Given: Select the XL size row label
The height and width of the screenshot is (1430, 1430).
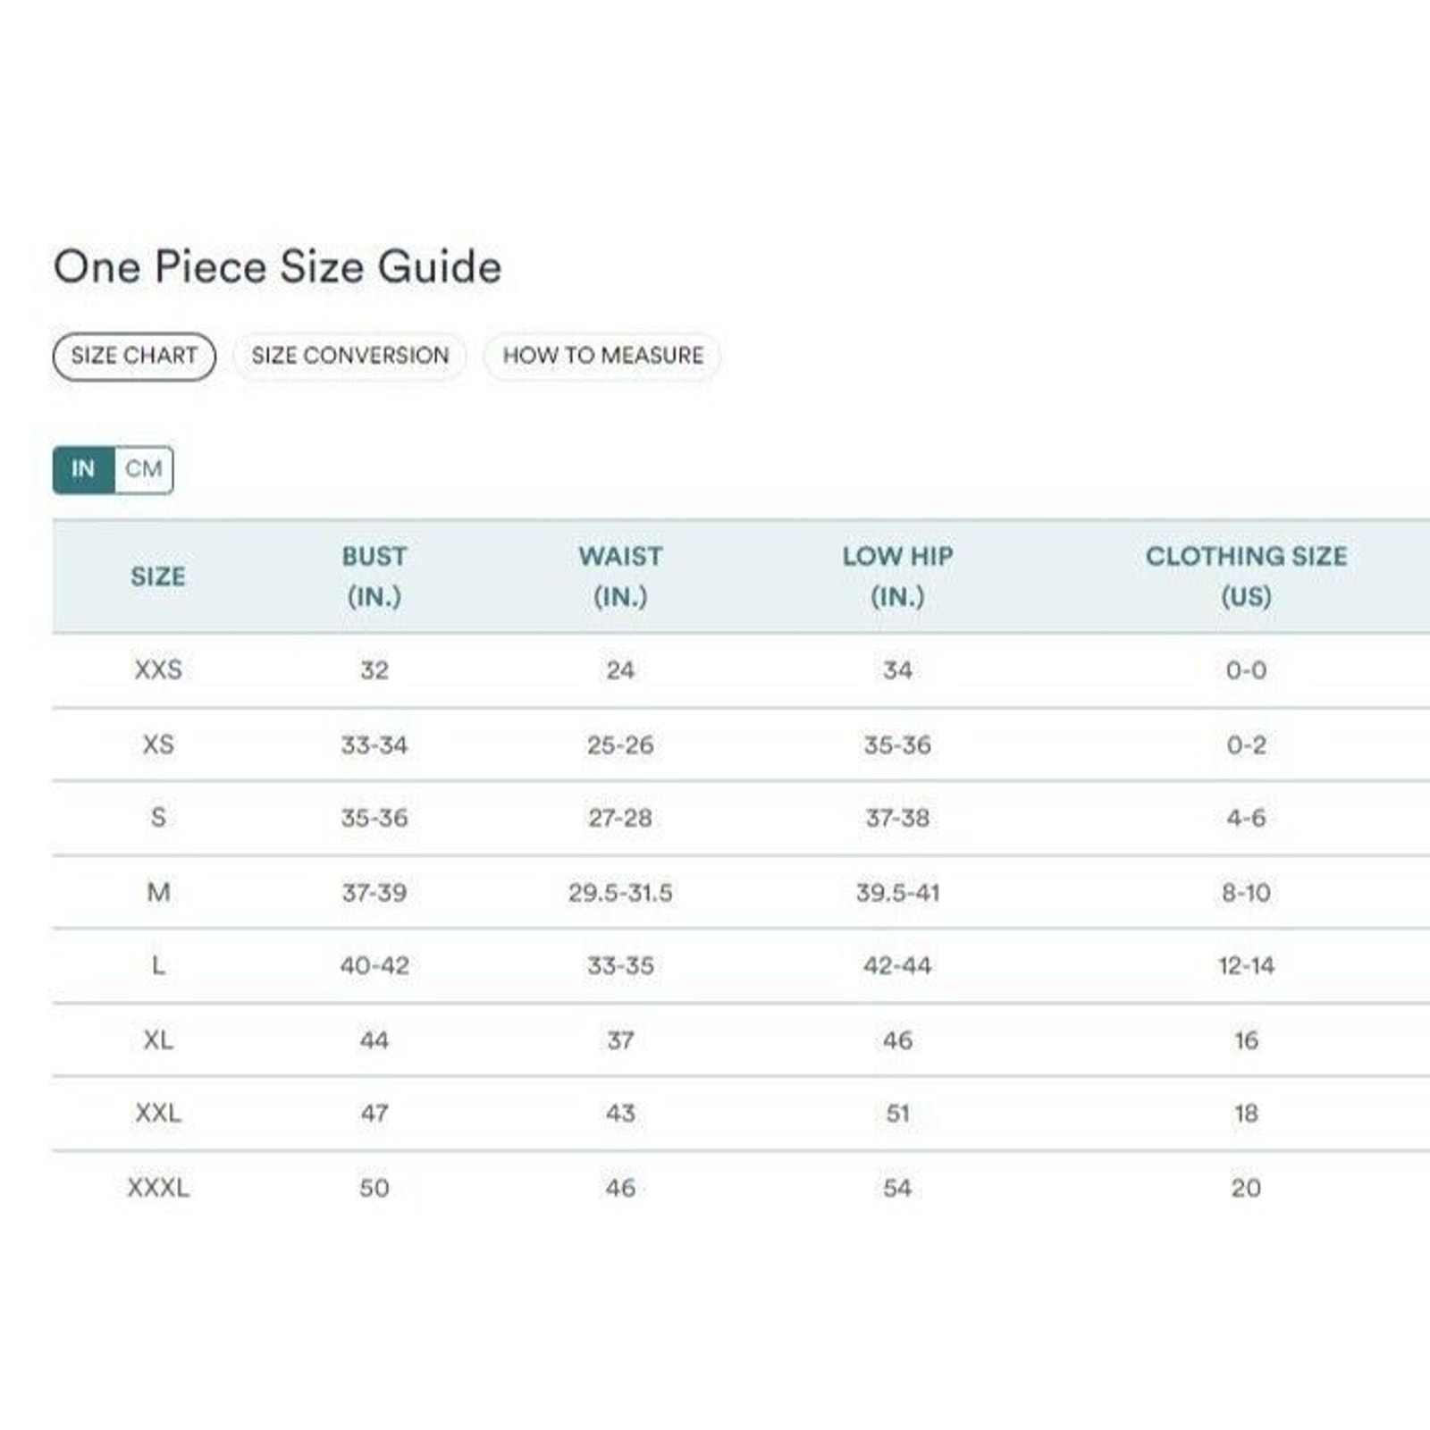Looking at the screenshot, I should [158, 1040].
